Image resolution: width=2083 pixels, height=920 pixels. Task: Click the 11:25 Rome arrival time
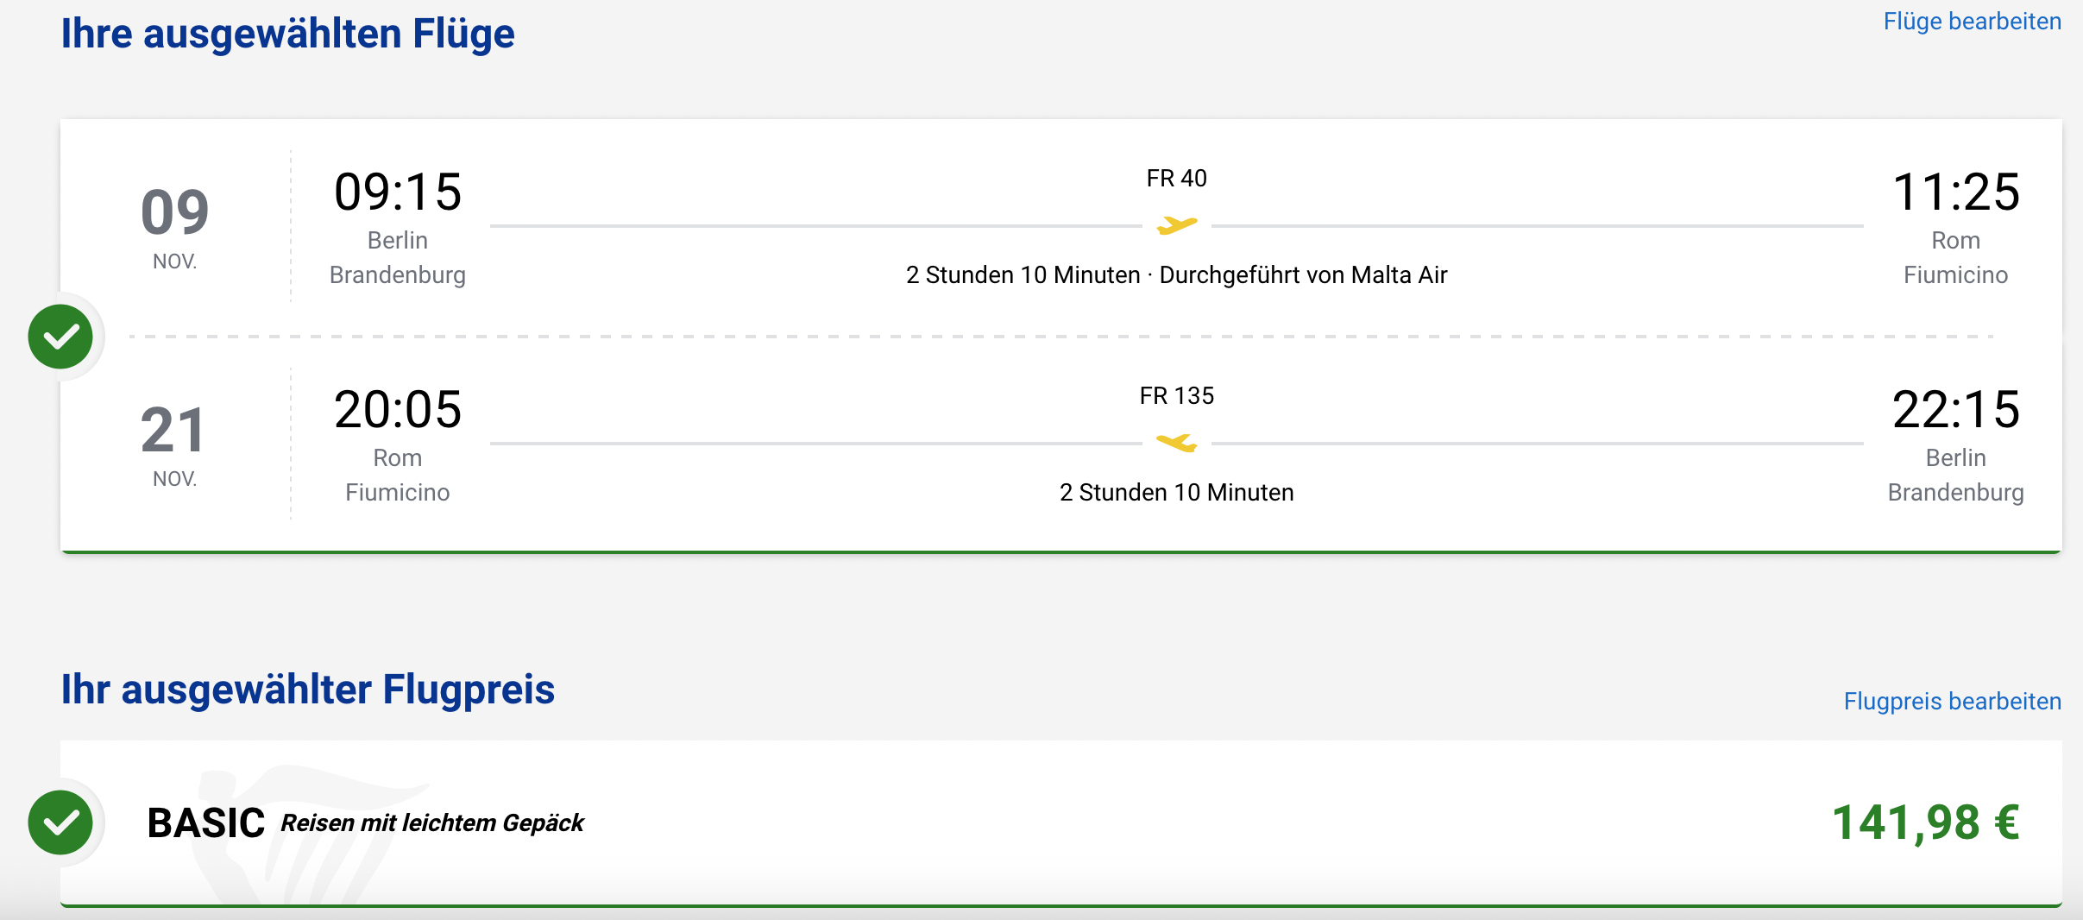tap(1955, 192)
